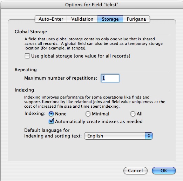Screen dimensions: 183x181
Task: Click the Maximum number of repetitions label
Action: click(x=61, y=78)
